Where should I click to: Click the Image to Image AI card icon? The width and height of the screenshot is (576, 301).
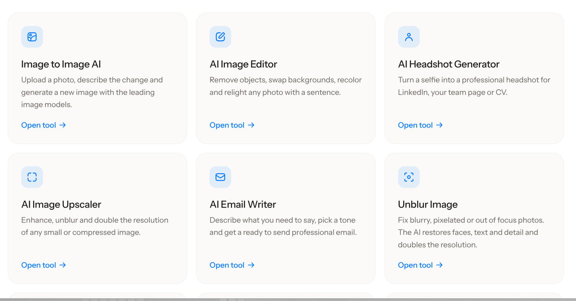tap(32, 37)
